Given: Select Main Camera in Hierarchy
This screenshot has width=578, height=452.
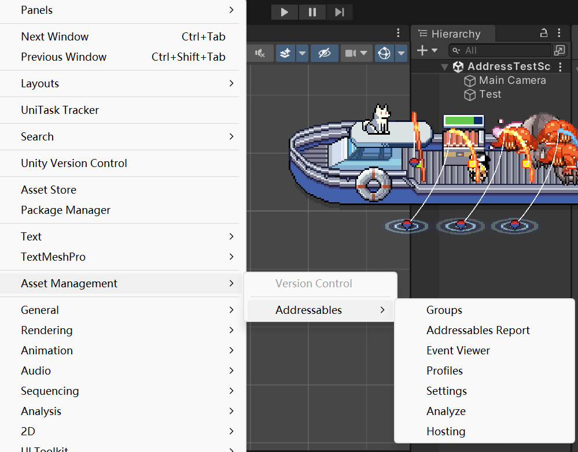Looking at the screenshot, I should pyautogui.click(x=513, y=80).
